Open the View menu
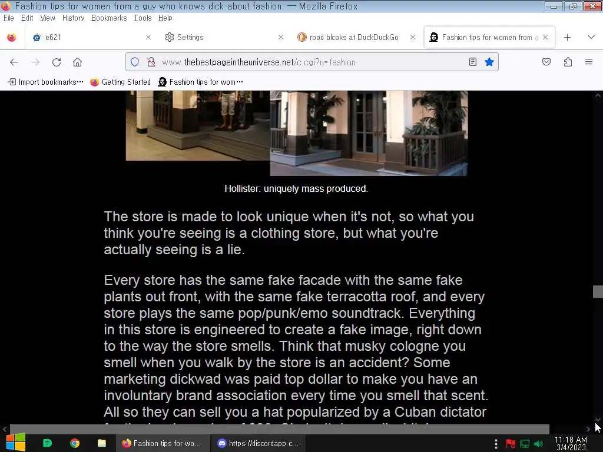 point(48,18)
